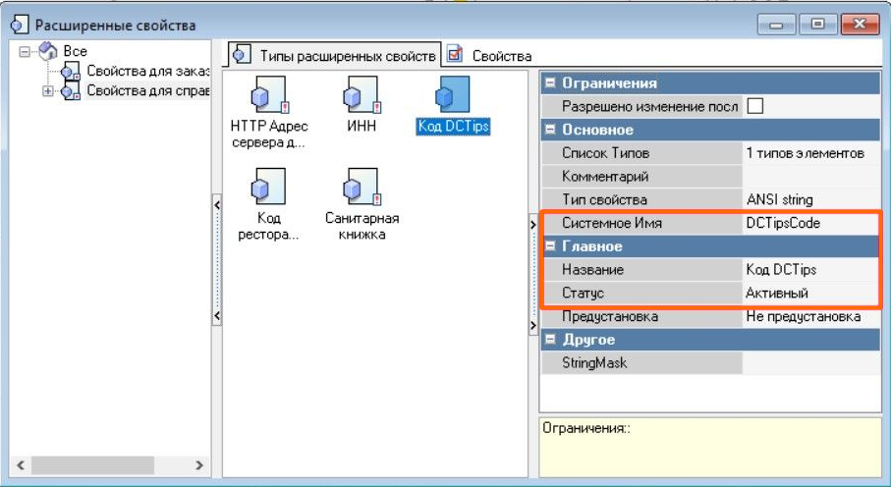Expand the Свойства для справочников tree node
891x487 pixels.
tap(47, 91)
